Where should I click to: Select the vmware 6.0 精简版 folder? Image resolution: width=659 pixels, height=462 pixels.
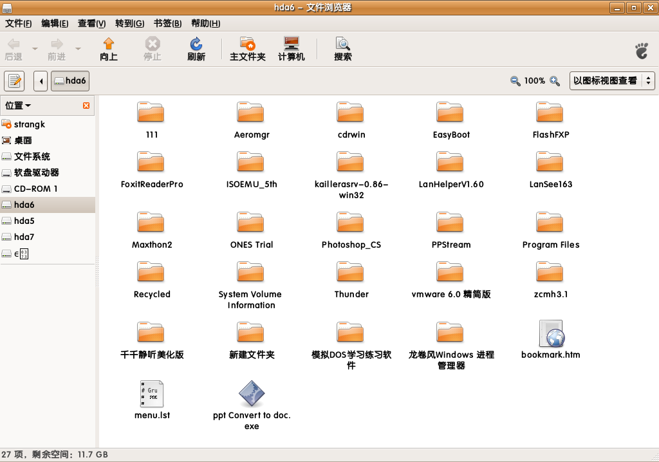pos(450,272)
